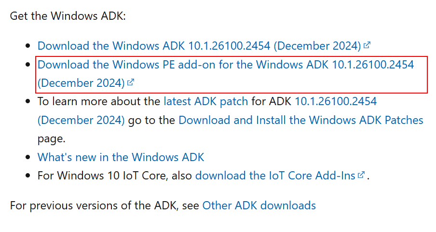Click the Get the Windows ADK heading text
This screenshot has width=436, height=232.
(68, 15)
